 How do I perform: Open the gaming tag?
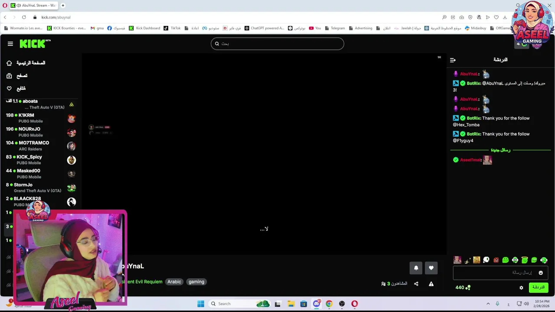(x=196, y=282)
